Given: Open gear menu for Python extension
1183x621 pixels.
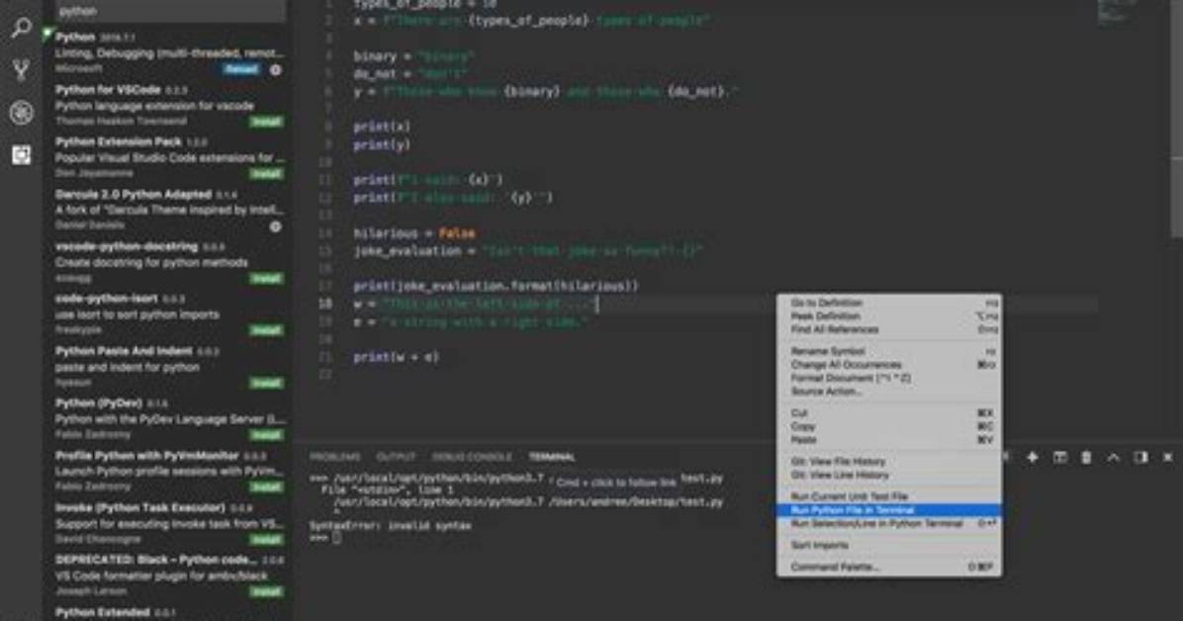Looking at the screenshot, I should coord(275,69).
